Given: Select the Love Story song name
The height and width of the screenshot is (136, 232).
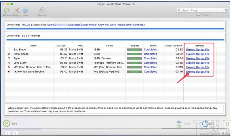Looking at the screenshot, I should pyautogui.click(x=20, y=63).
